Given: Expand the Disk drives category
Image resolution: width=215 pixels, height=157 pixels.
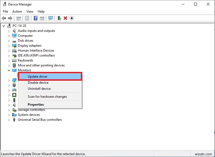Looking at the screenshot, I should pyautogui.click(x=9, y=41).
